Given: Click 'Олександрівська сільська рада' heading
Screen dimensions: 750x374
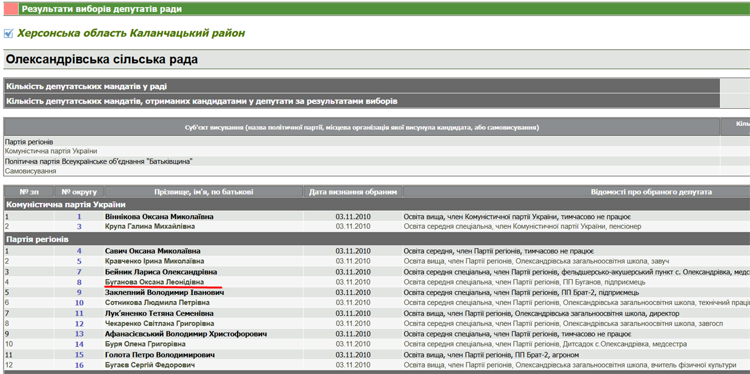Looking at the screenshot, I should [102, 60].
